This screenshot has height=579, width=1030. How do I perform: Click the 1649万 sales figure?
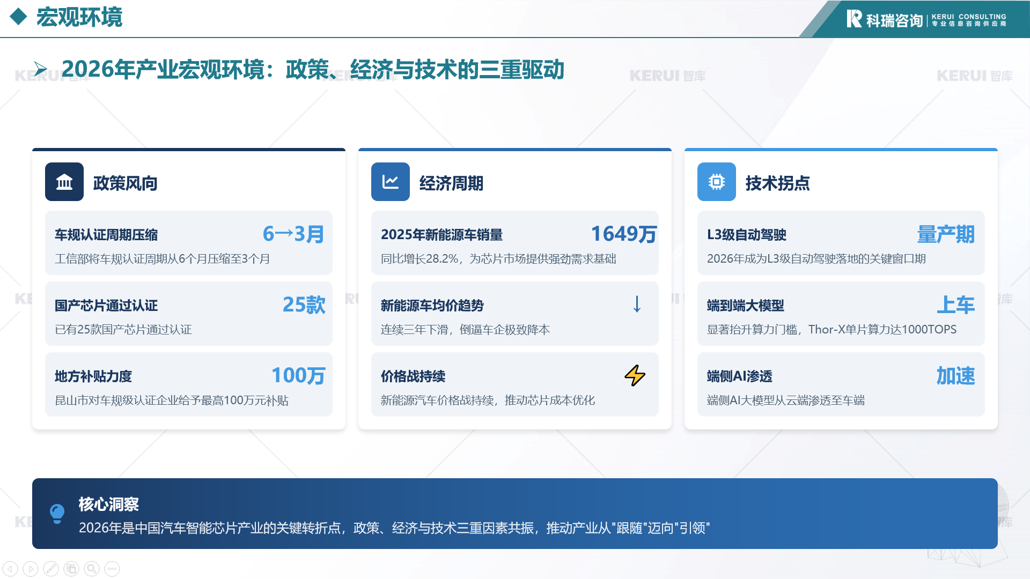(623, 234)
